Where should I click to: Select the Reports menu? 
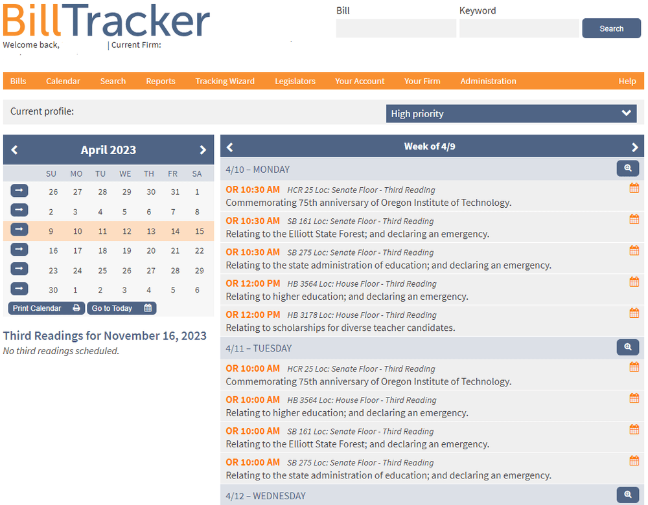pos(161,81)
